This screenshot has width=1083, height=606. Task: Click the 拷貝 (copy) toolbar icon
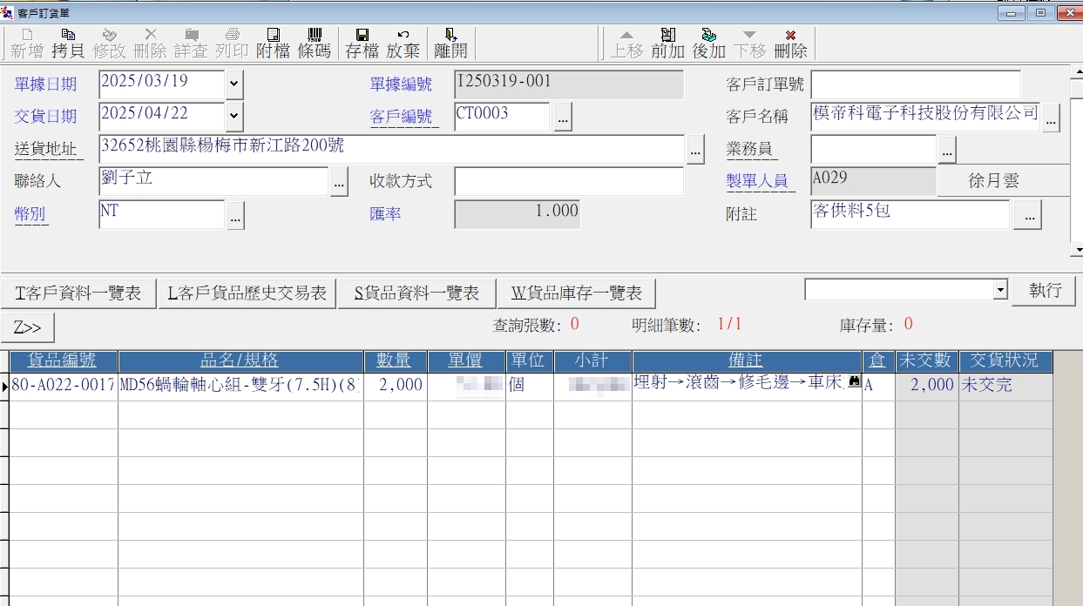68,43
